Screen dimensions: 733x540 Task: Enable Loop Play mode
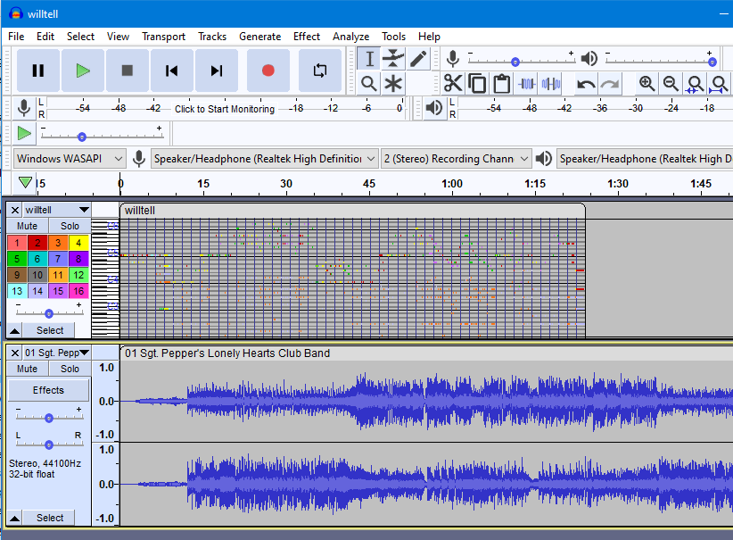[x=319, y=70]
